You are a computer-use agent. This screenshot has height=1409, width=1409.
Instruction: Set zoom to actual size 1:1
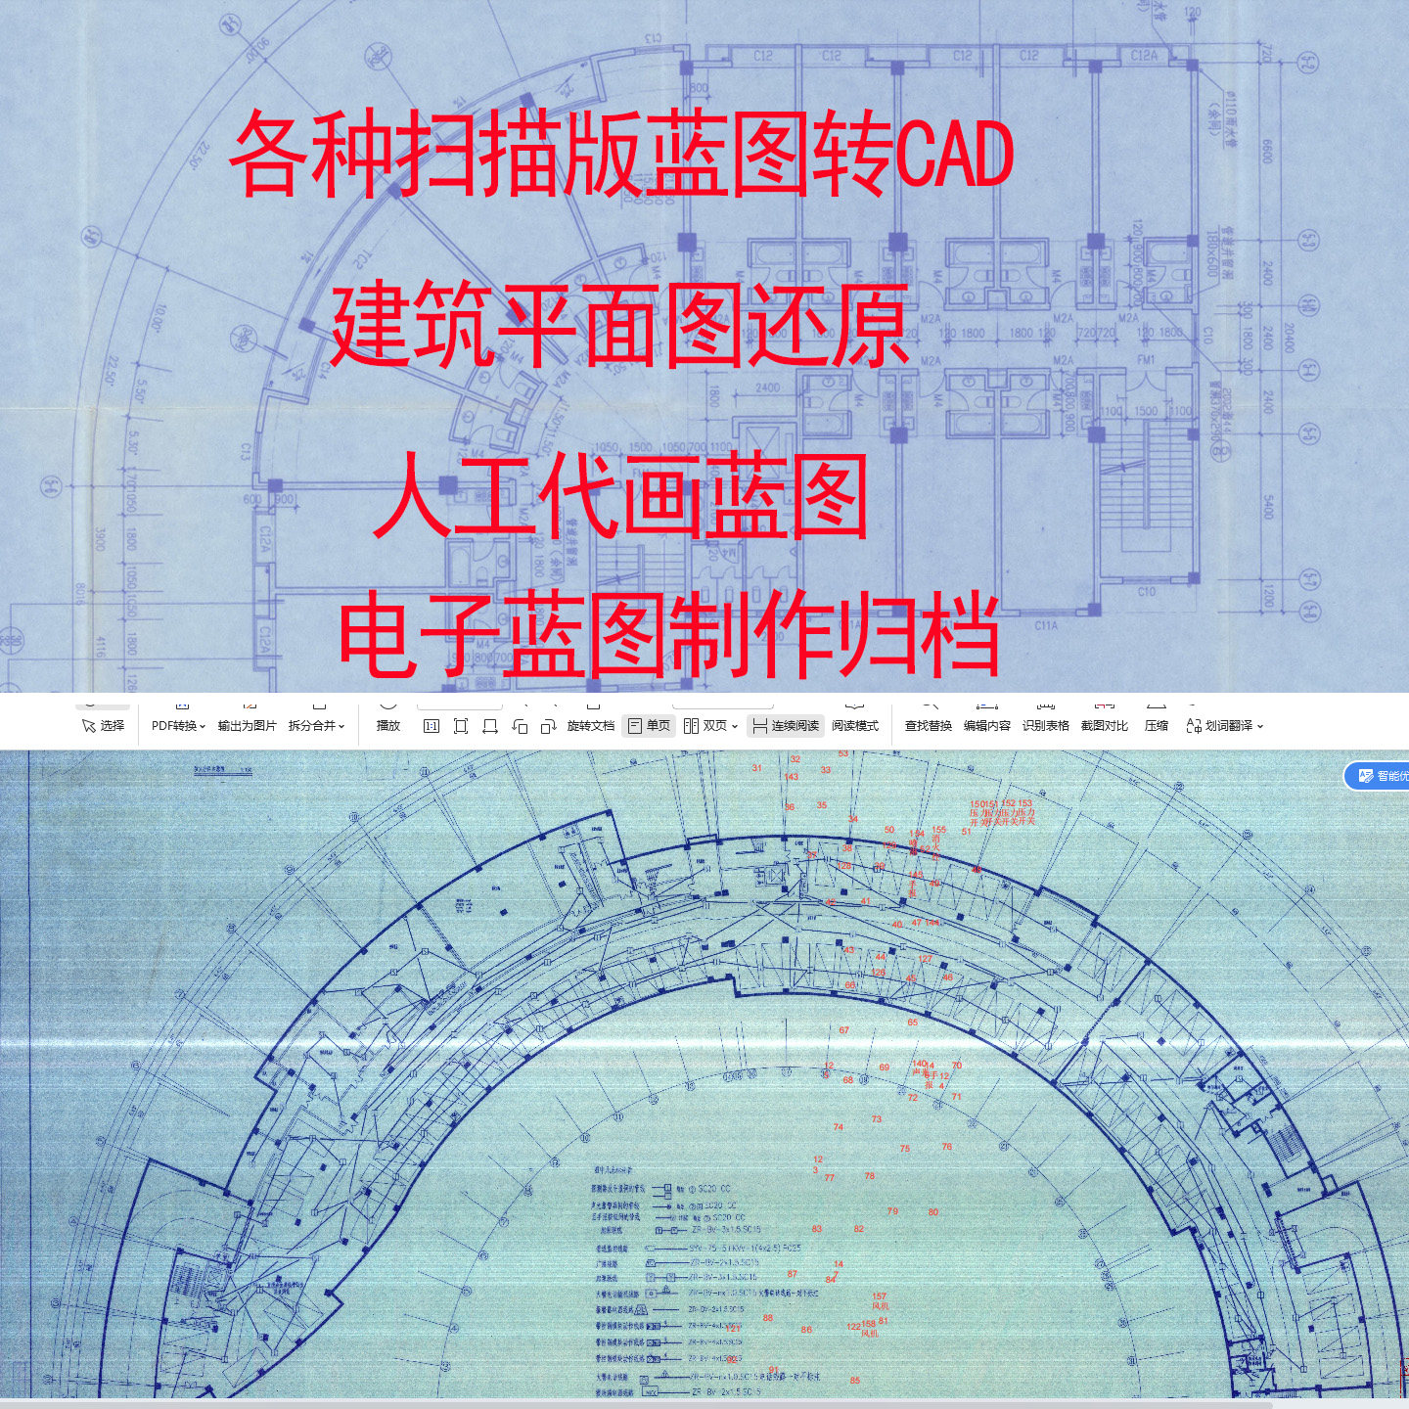432,726
